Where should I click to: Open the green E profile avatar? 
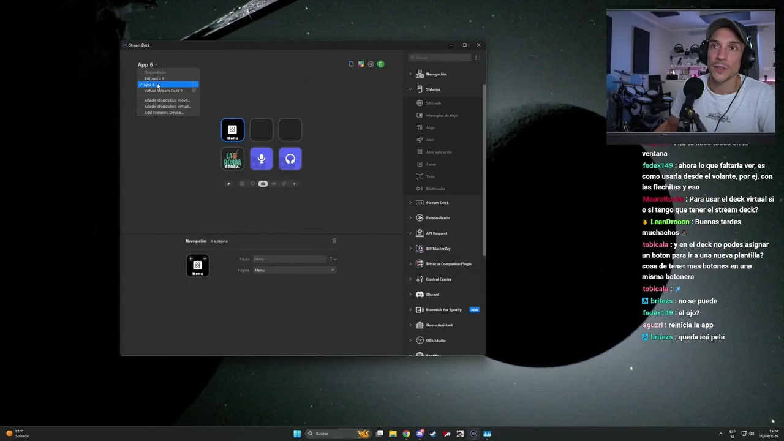380,64
